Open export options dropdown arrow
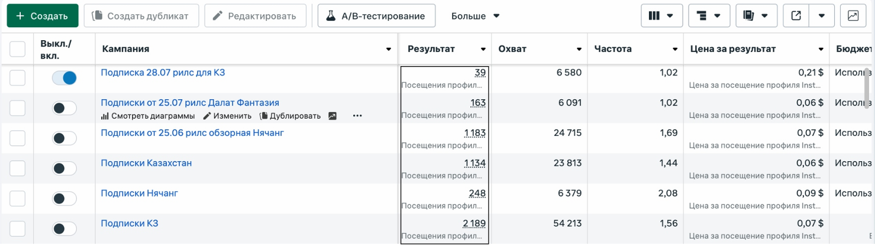Viewport: 875px width, 245px height. (822, 16)
